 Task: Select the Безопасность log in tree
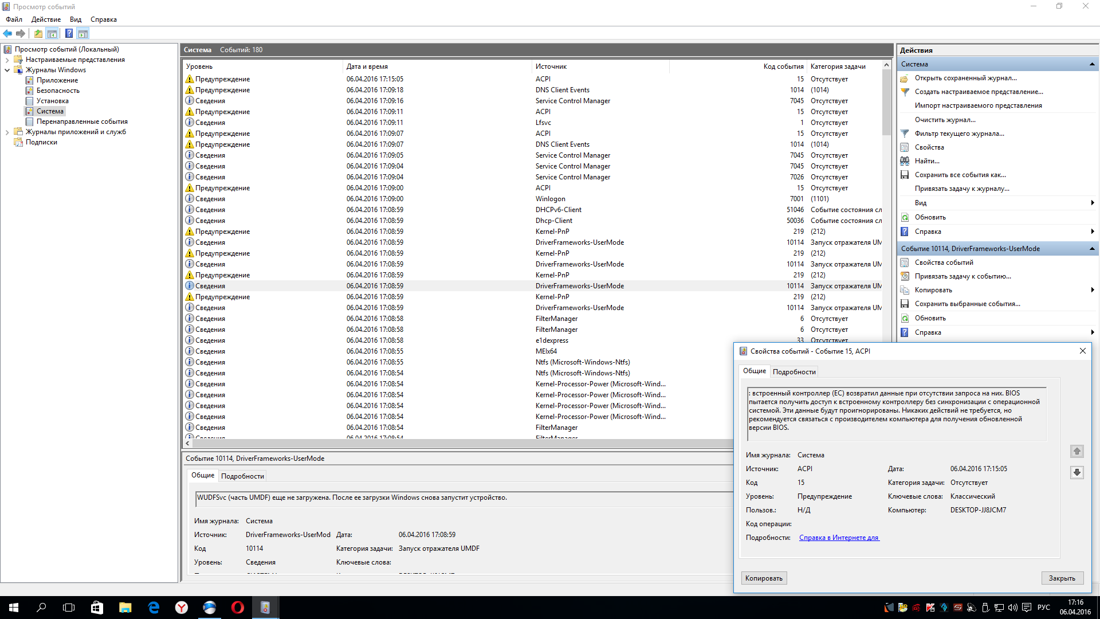pyautogui.click(x=58, y=91)
